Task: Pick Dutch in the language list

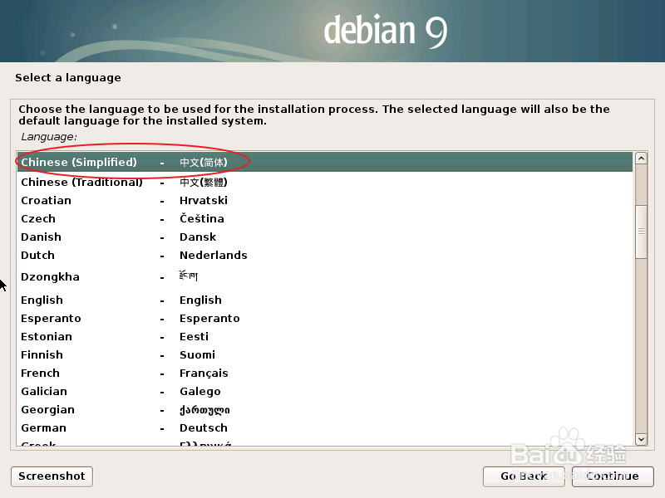Action: point(325,255)
